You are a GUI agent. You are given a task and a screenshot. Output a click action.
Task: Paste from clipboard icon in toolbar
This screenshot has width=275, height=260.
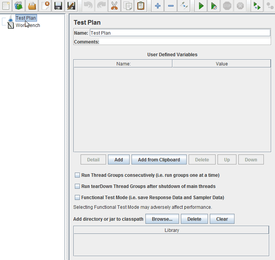(x=141, y=6)
